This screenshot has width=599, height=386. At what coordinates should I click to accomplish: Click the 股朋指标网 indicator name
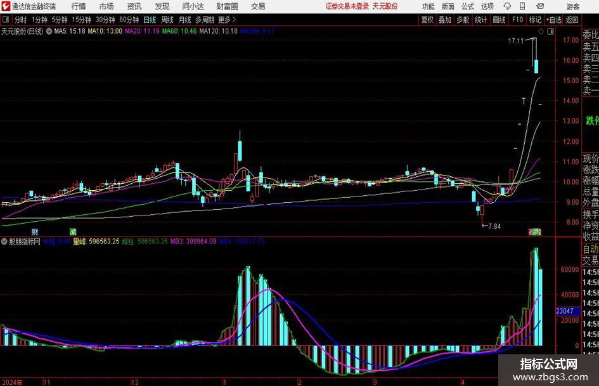25,241
